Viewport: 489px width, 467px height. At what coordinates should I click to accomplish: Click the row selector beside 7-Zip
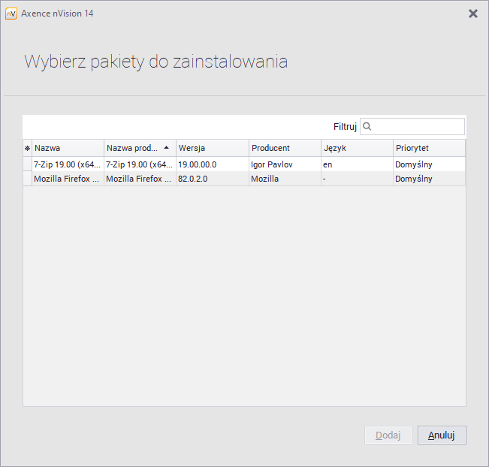27,164
